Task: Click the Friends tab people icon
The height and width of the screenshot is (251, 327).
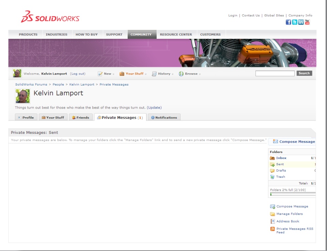Action: point(74,117)
